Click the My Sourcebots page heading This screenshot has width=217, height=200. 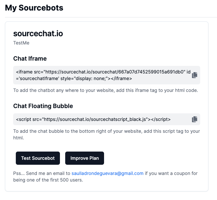click(x=34, y=8)
